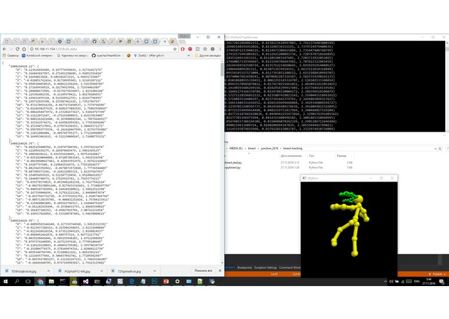This screenshot has height=319, width=449.
Task: Open Chrome's three-dot menu
Action: (x=220, y=49)
